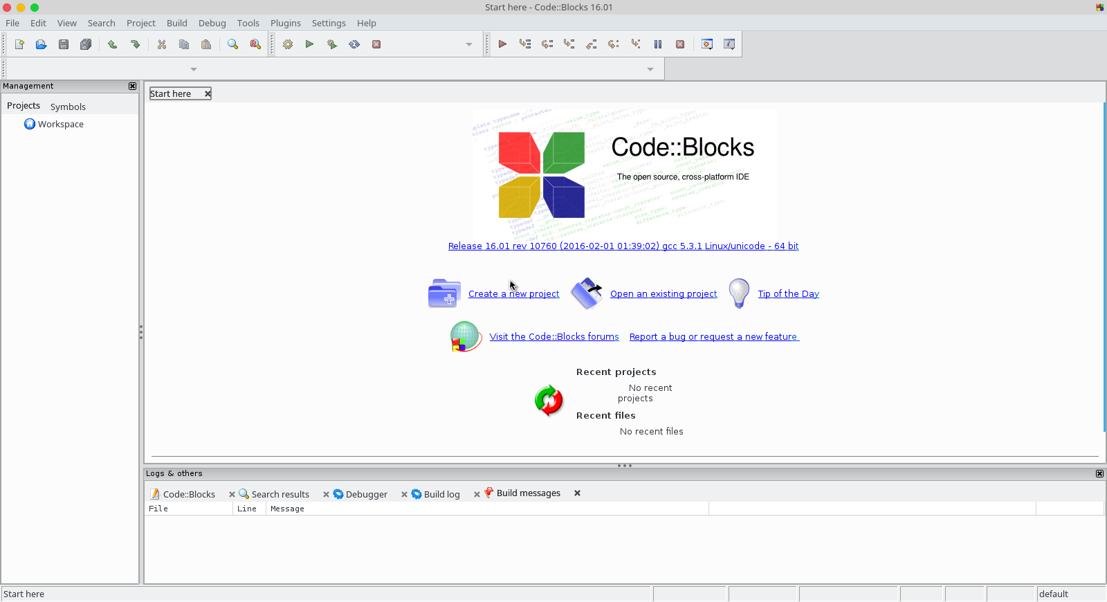Click Visit the Code::Blocks forums link
Image resolution: width=1107 pixels, height=602 pixels.
pyautogui.click(x=554, y=337)
